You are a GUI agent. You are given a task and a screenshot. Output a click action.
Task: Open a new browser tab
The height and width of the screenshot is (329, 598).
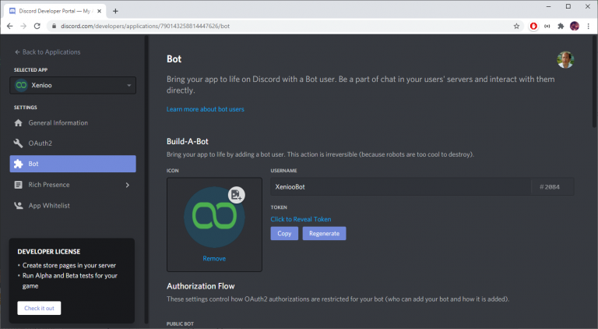tap(115, 11)
